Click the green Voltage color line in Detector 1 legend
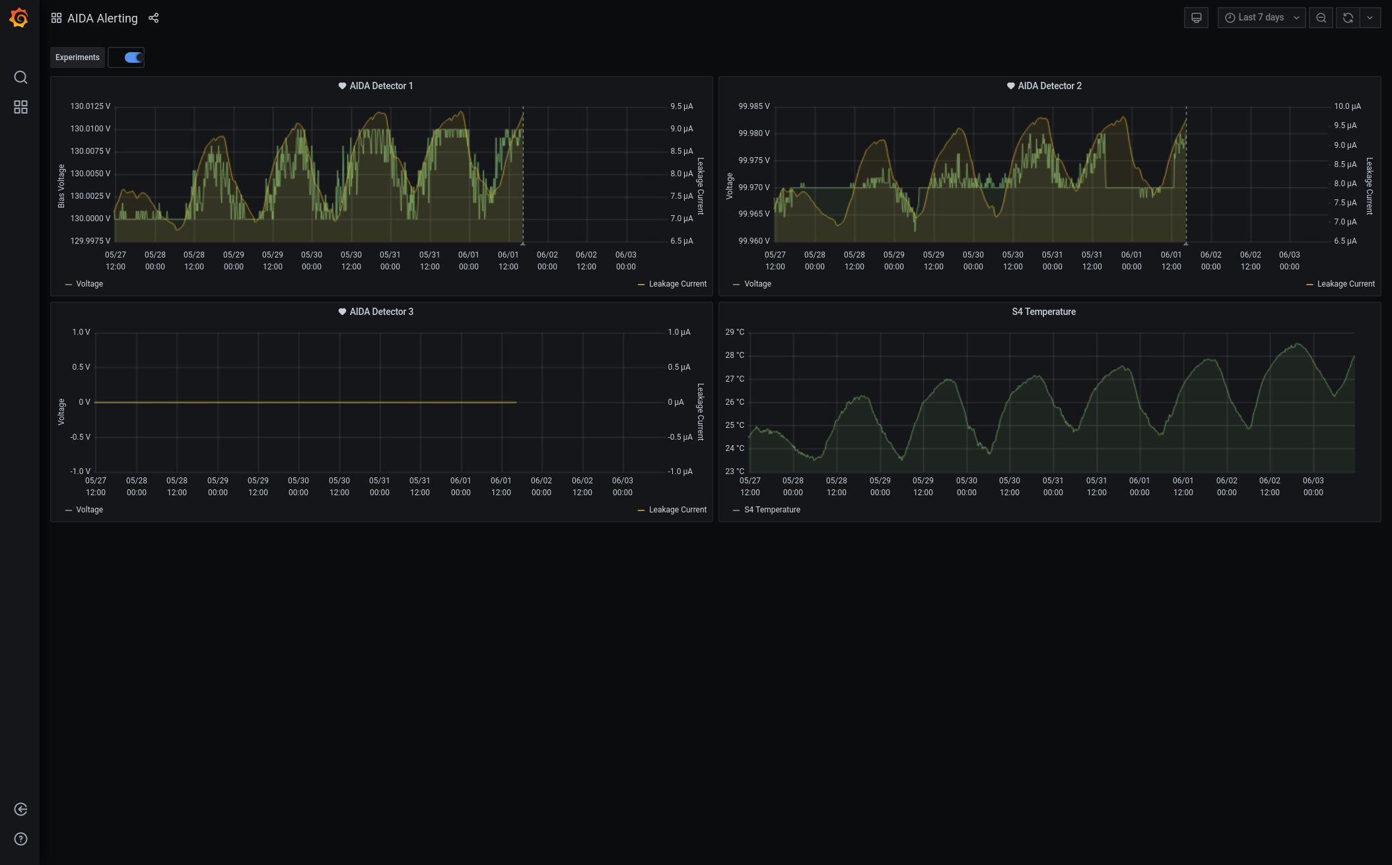The width and height of the screenshot is (1392, 865). 69,285
